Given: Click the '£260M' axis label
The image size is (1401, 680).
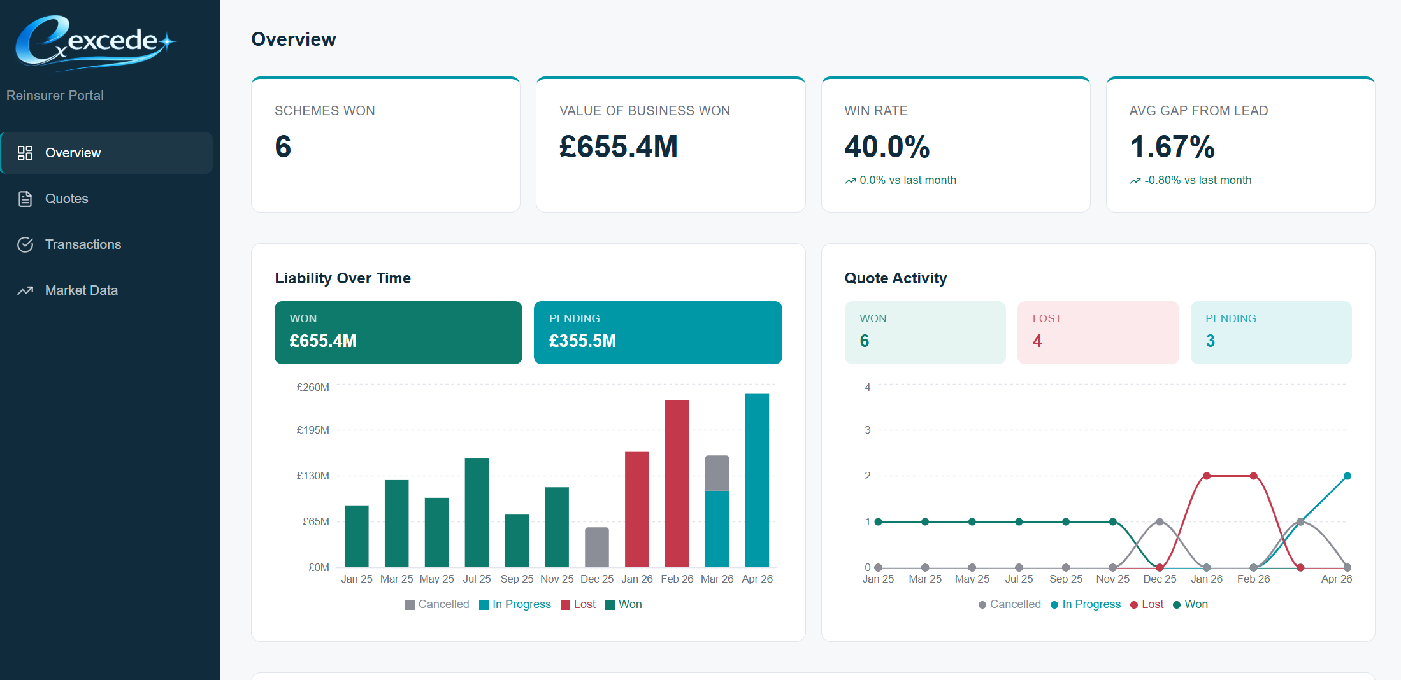Looking at the screenshot, I should (313, 387).
